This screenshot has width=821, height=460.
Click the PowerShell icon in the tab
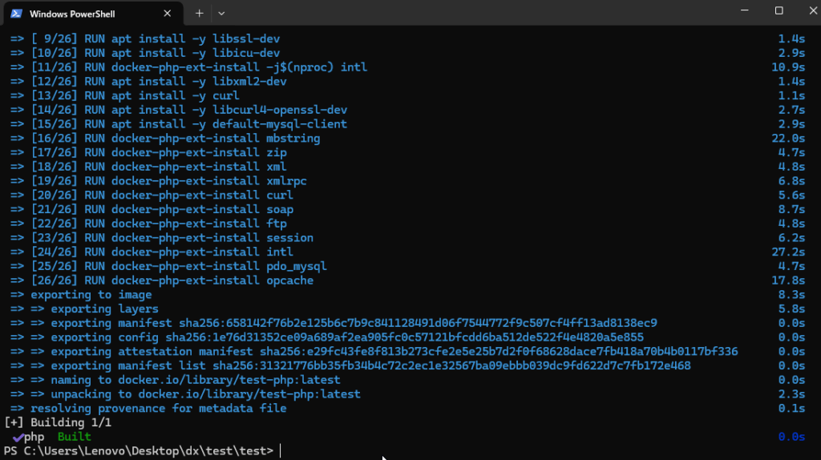(x=15, y=13)
